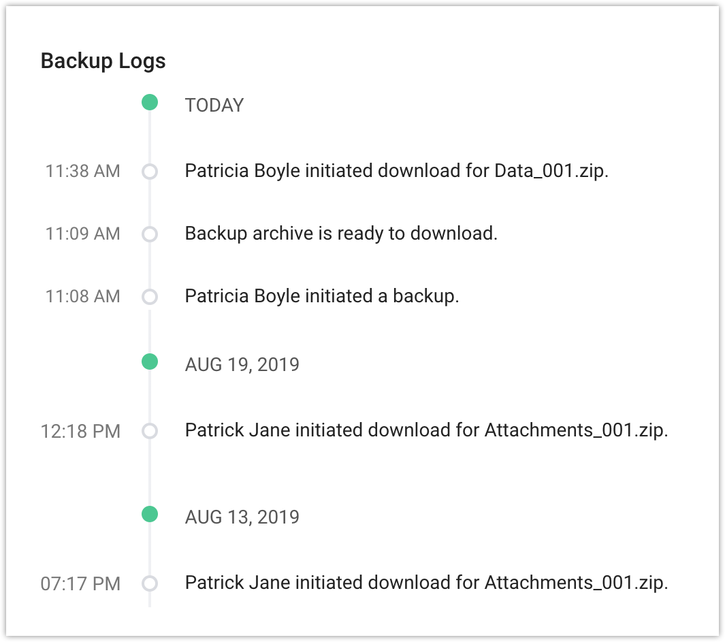
Task: Click the hollow marker beside 12:18 PM
Action: [150, 431]
